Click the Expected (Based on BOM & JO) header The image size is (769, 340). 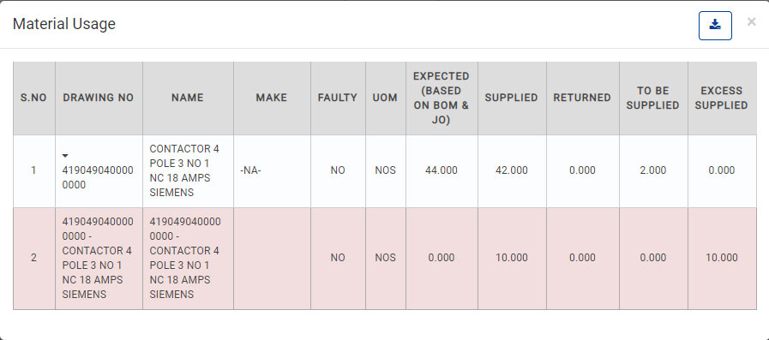pyautogui.click(x=442, y=98)
